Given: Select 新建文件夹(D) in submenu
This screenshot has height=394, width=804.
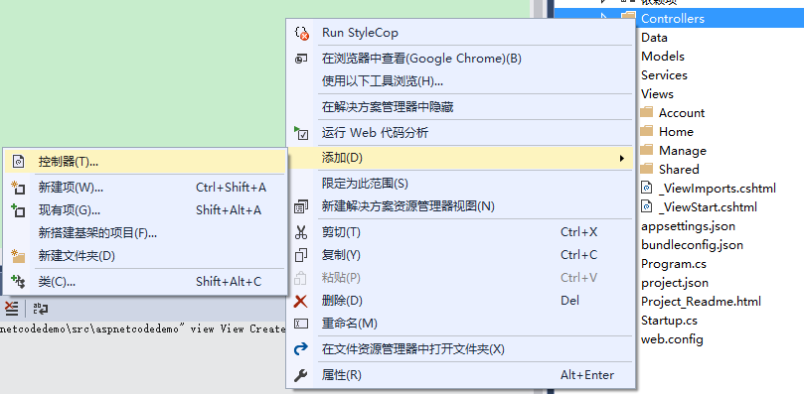Looking at the screenshot, I should click(x=144, y=256).
